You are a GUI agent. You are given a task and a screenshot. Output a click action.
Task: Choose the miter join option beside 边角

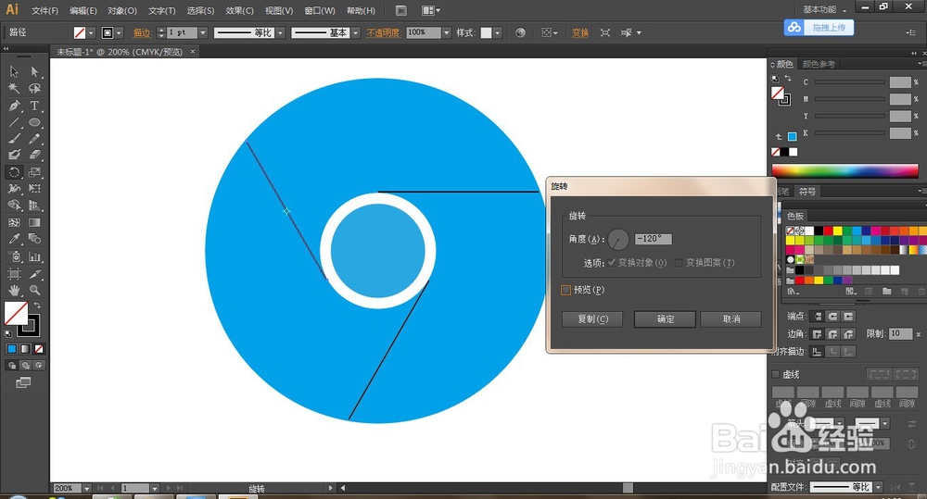(x=817, y=334)
